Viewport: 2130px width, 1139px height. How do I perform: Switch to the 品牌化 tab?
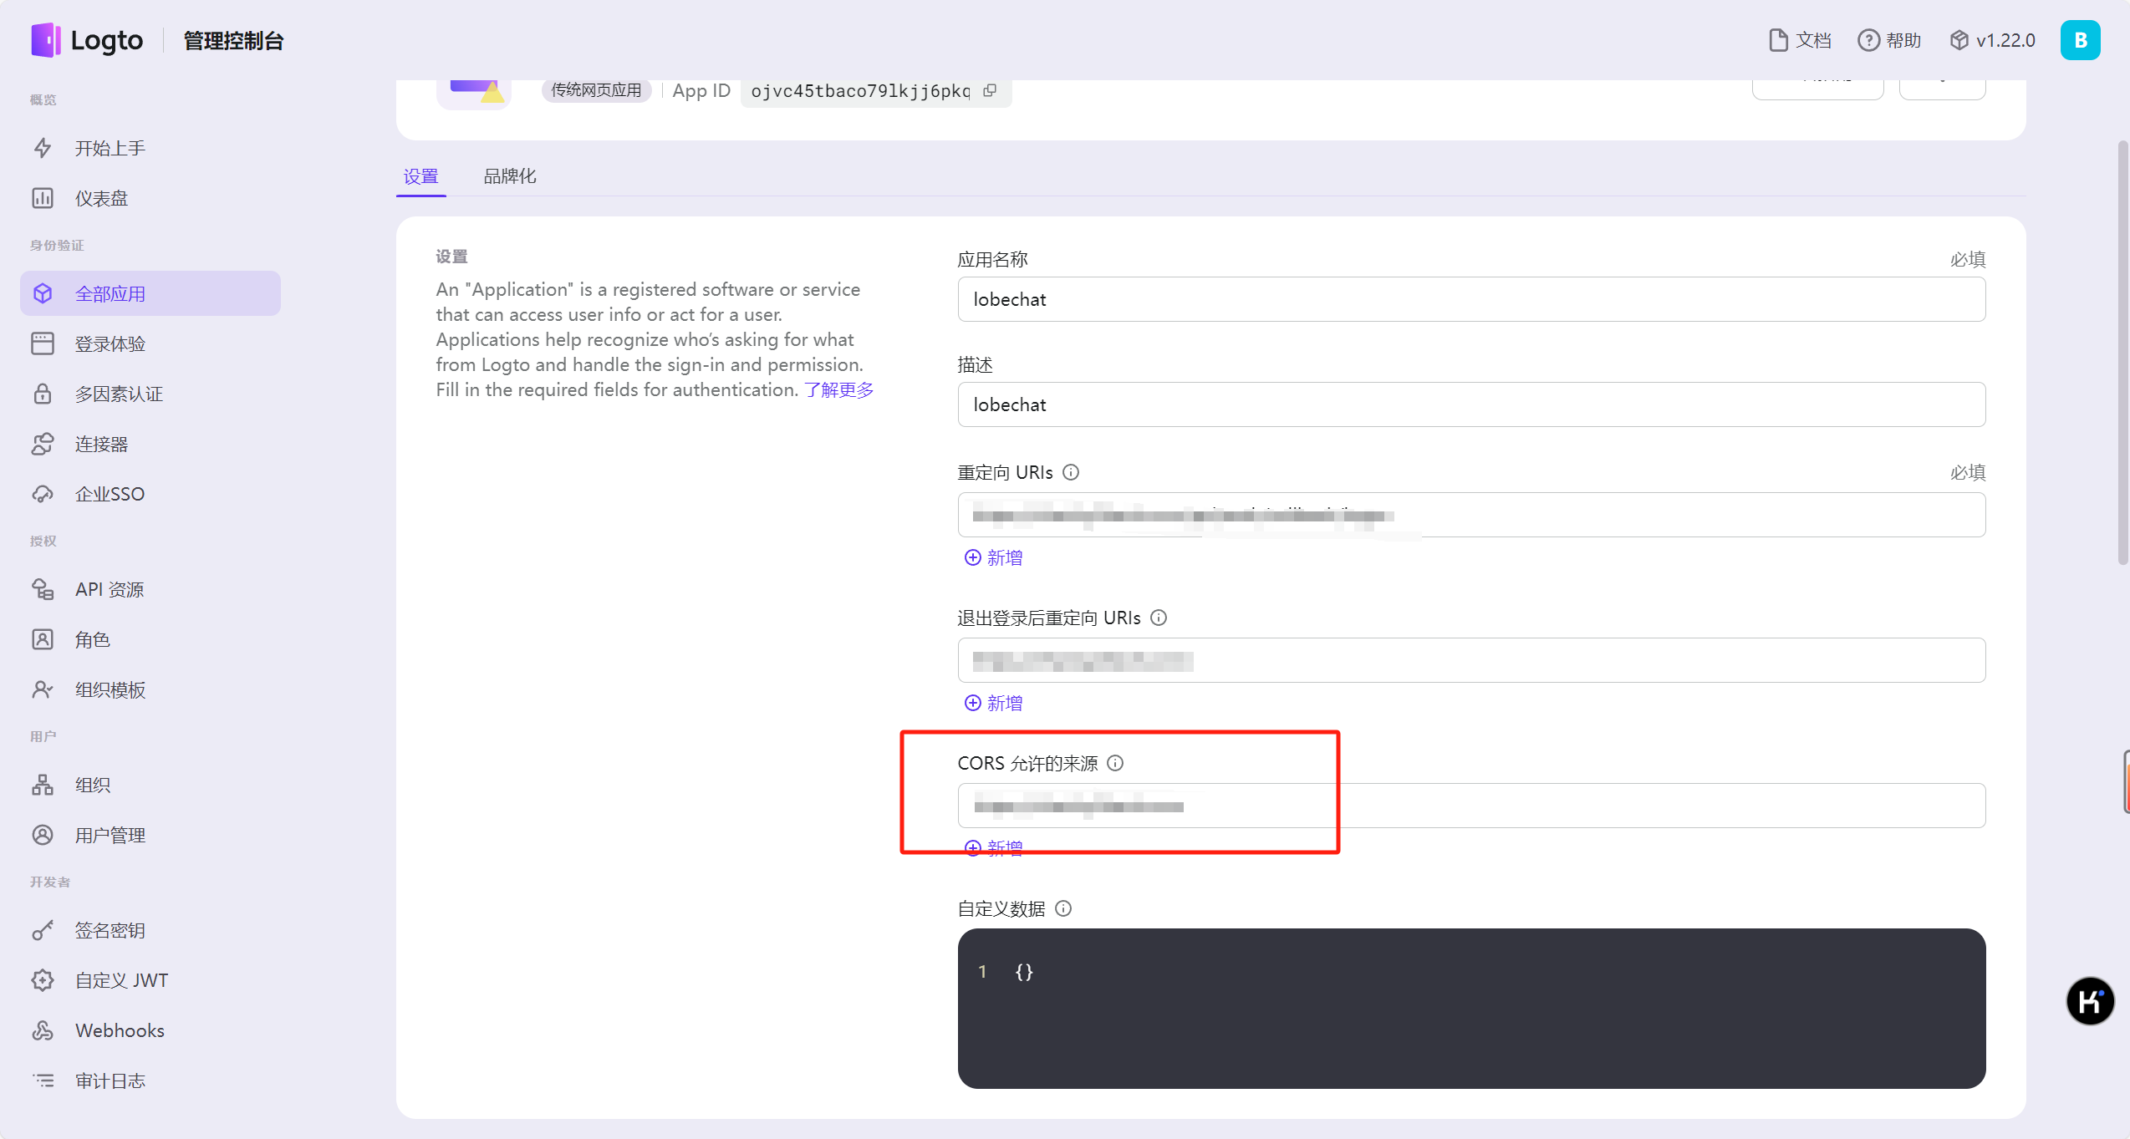point(510,176)
